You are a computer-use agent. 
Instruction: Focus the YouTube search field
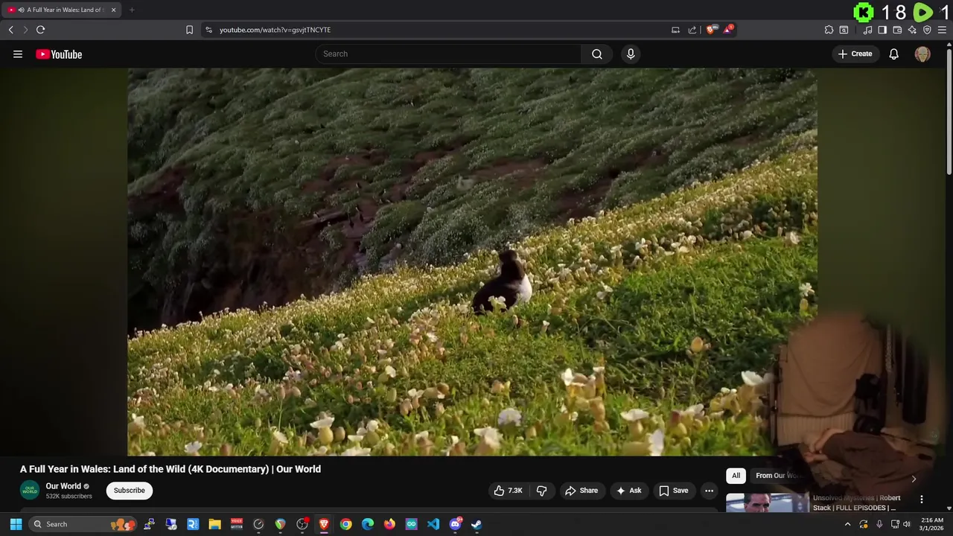point(448,54)
